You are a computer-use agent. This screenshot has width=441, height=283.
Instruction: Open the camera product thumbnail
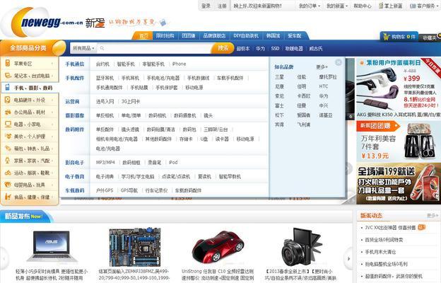[302, 247]
